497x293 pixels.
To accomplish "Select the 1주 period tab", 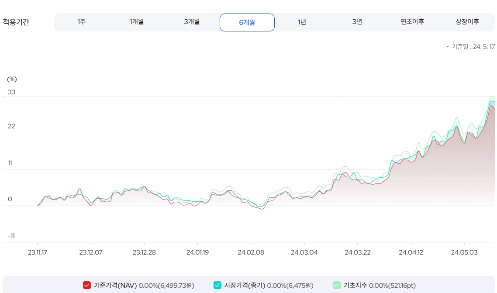I will 82,22.
